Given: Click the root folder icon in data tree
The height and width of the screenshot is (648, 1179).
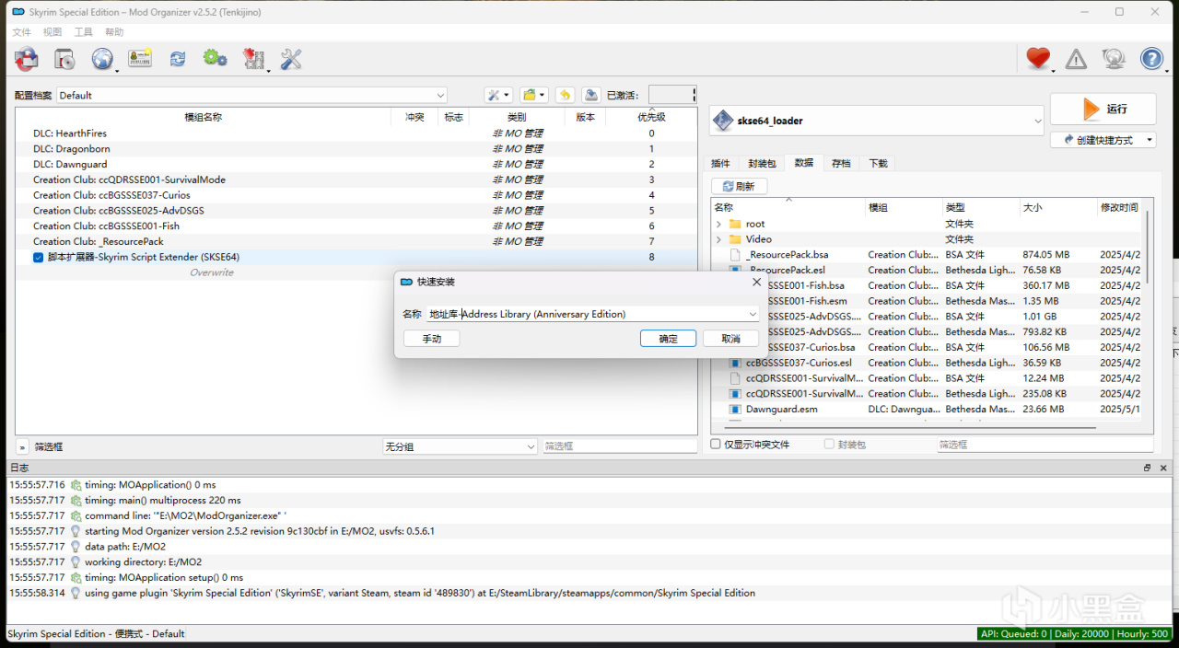Looking at the screenshot, I should (x=735, y=224).
